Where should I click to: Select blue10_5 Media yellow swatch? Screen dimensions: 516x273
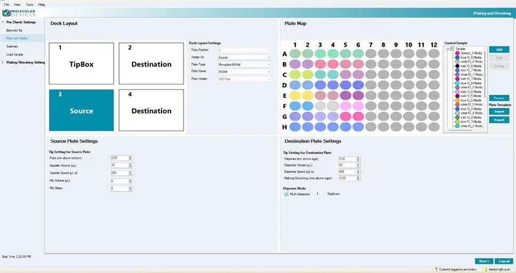[457, 100]
